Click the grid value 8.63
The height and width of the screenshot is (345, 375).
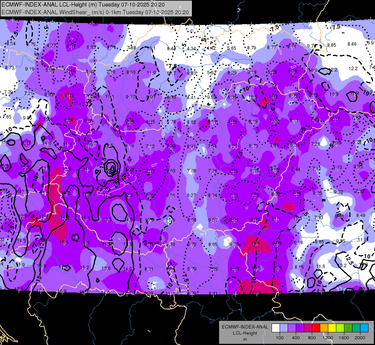[x=171, y=171]
